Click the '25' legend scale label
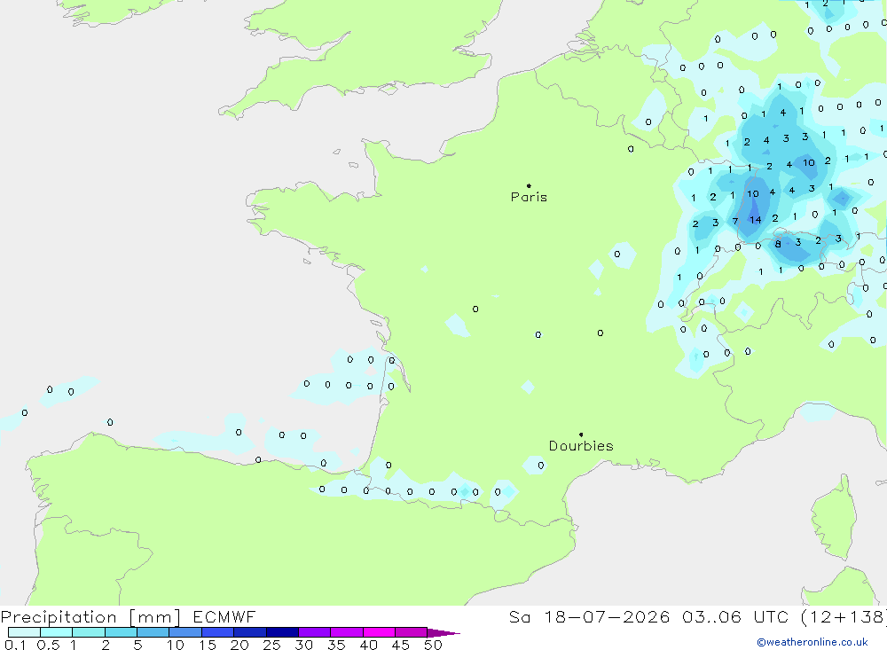Image resolution: width=887 pixels, height=650 pixels. click(x=271, y=645)
